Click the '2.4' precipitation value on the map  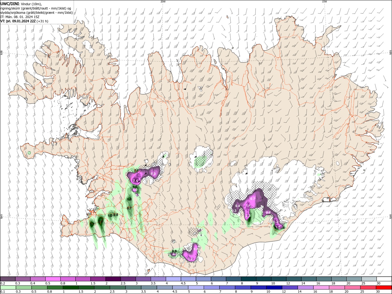136,181
